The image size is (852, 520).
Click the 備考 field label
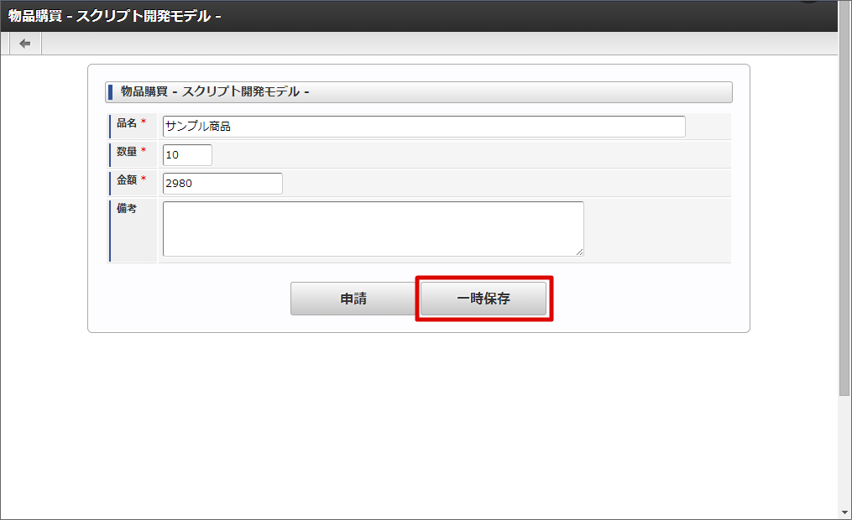tap(127, 209)
